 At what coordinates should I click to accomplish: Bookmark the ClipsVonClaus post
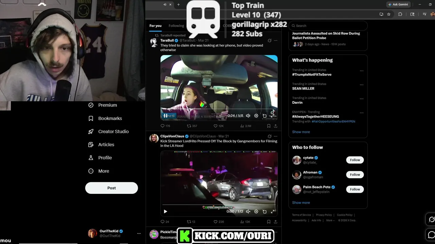tap(268, 222)
